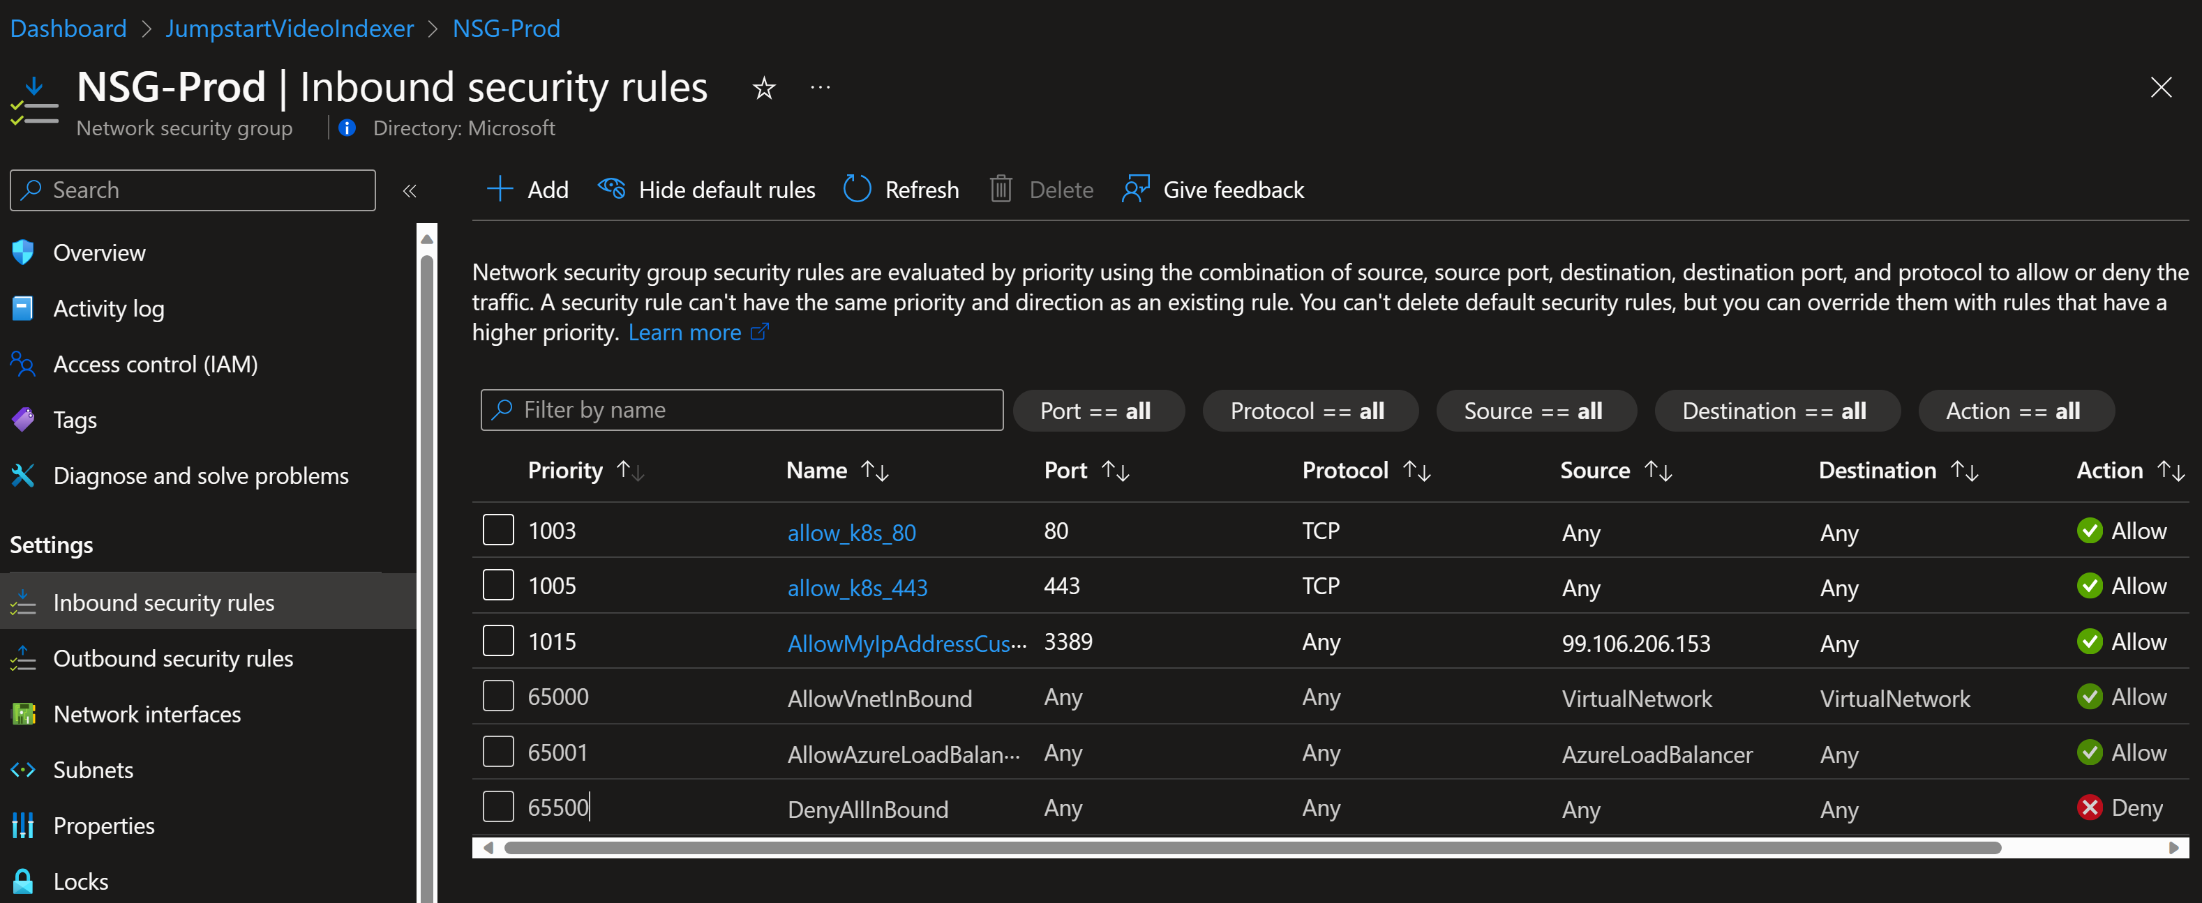This screenshot has height=903, width=2202.
Task: Refresh the rules list
Action: [x=901, y=190]
